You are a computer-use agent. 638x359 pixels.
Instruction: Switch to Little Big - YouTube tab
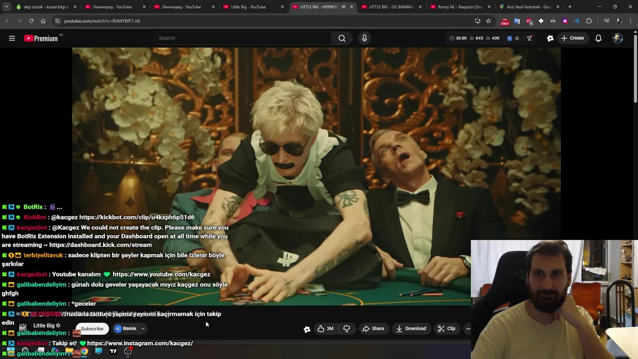coord(252,7)
